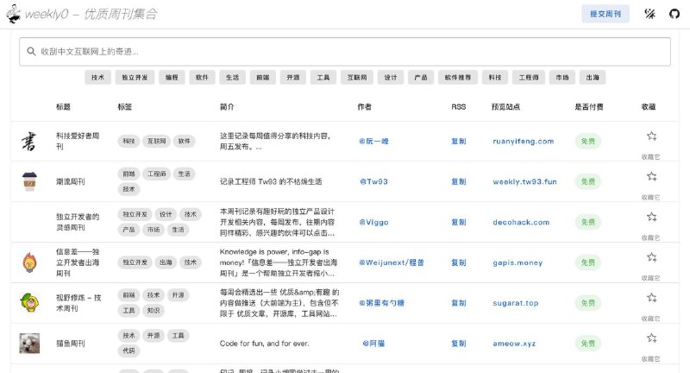690x373 pixels.
Task: Click the star icon for 视野修炼 row
Action: pos(651,297)
